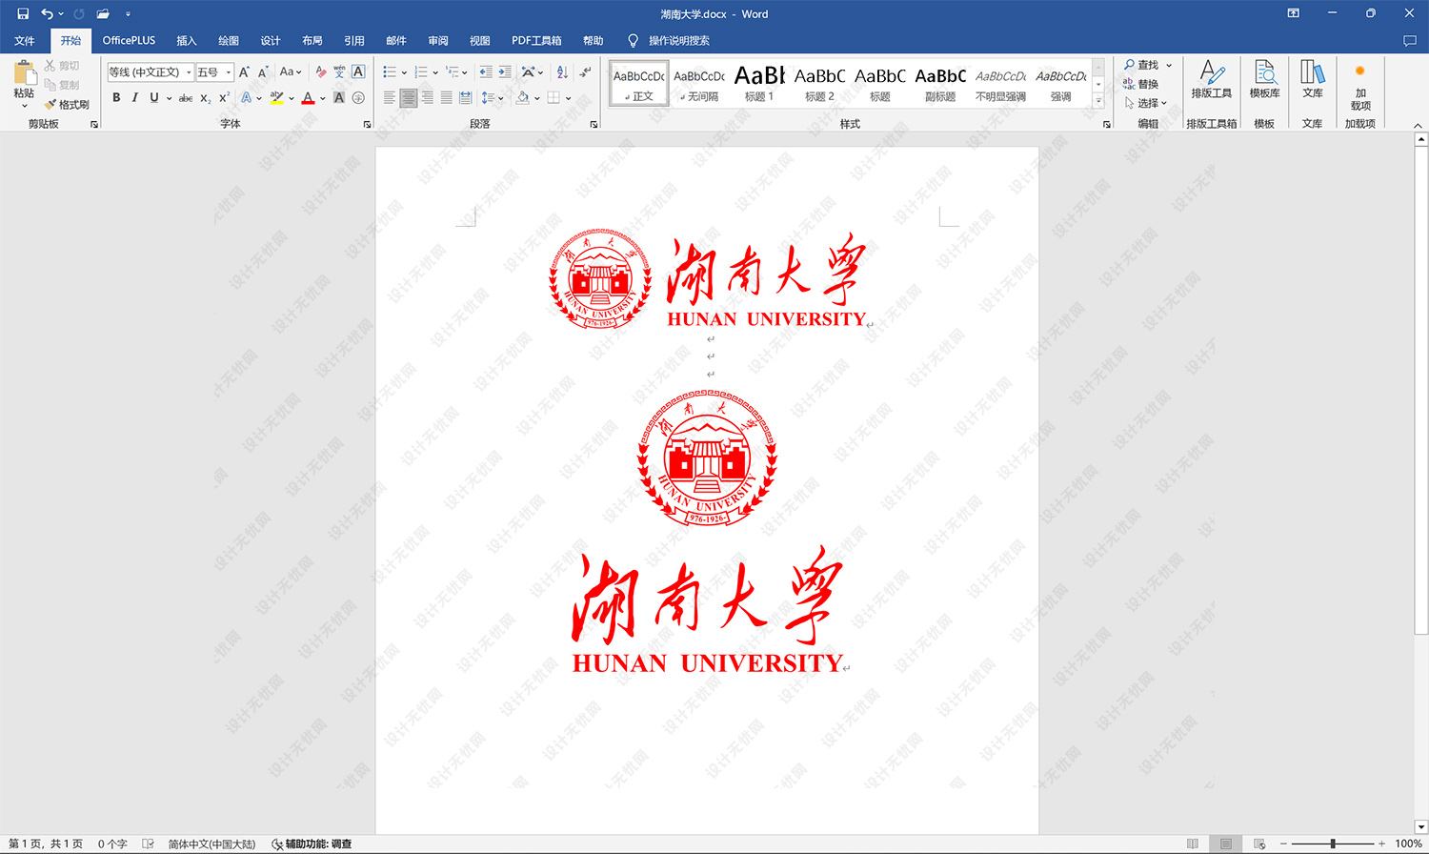Click the accessibility check status (辅助功能: 调查)
Viewport: 1429px width, 854px height.
pos(312,844)
